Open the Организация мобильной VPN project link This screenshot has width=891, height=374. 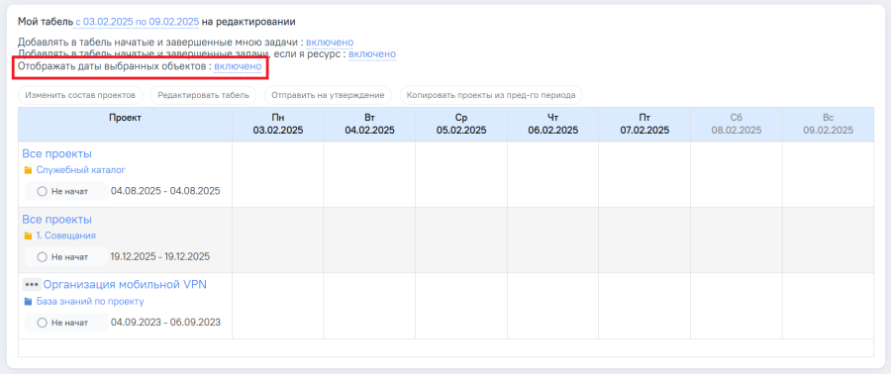(x=125, y=285)
